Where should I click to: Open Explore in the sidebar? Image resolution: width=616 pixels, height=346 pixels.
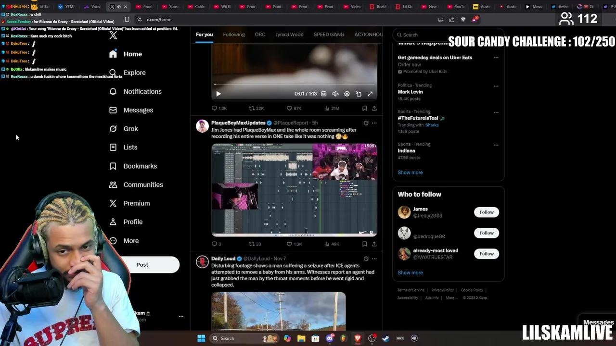(x=128, y=73)
